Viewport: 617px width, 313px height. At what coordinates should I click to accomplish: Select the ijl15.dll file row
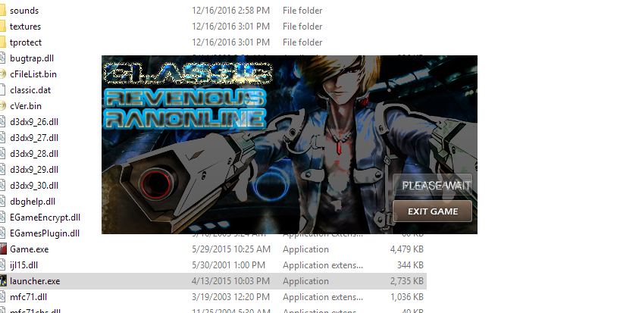click(x=213, y=265)
